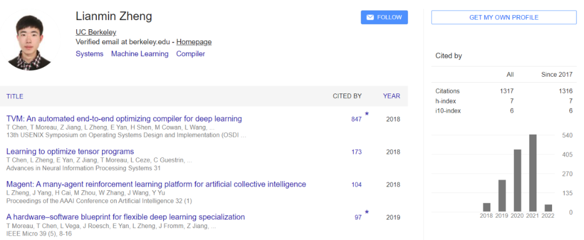This screenshot has height=240, width=584.
Task: Click GET MY OWN PROFILE button
Action: pyautogui.click(x=503, y=17)
